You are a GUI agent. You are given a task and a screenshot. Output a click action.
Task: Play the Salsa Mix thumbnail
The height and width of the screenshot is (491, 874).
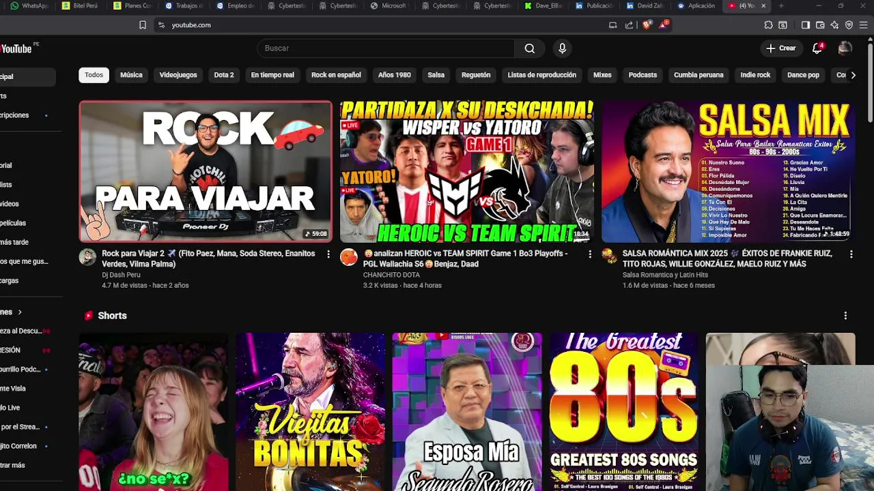pos(728,171)
